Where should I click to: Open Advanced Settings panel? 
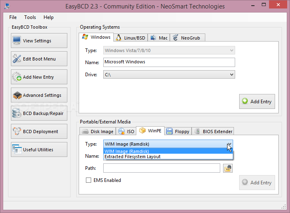tap(39, 95)
